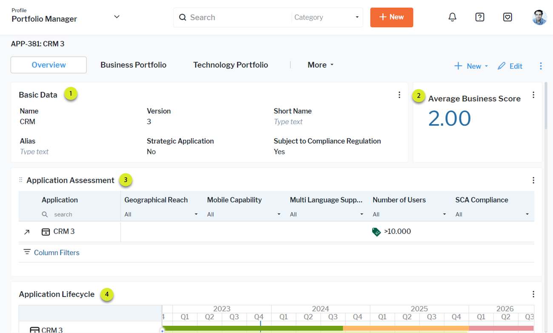Open the user profile avatar
This screenshot has height=333, width=553.
click(x=539, y=17)
